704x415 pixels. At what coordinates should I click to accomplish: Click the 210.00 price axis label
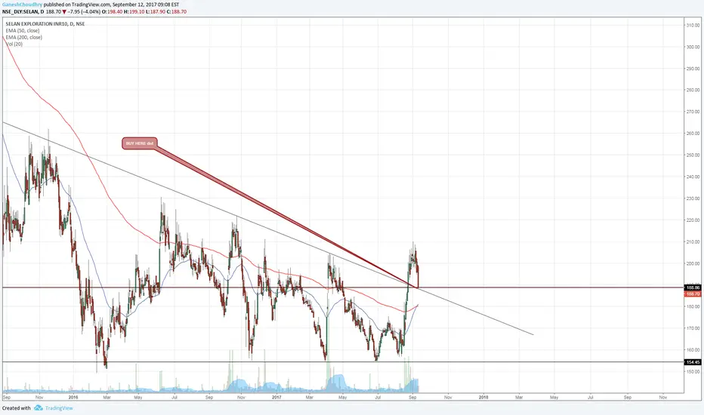tap(693, 241)
